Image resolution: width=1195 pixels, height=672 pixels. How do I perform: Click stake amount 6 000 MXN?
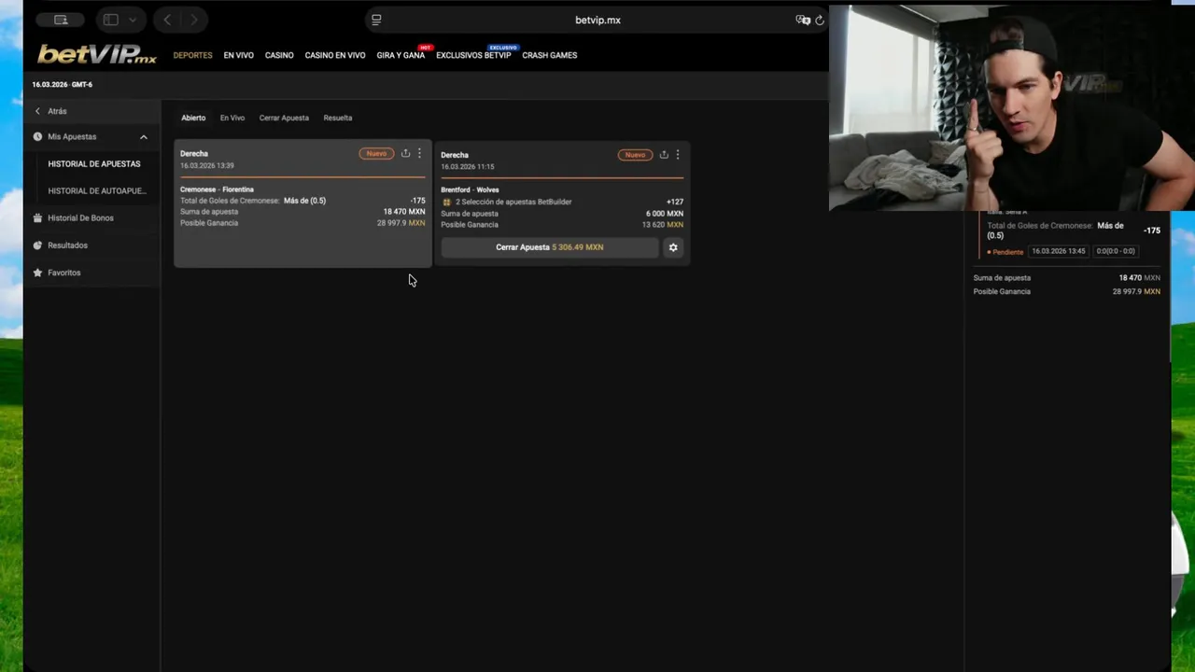coord(665,214)
